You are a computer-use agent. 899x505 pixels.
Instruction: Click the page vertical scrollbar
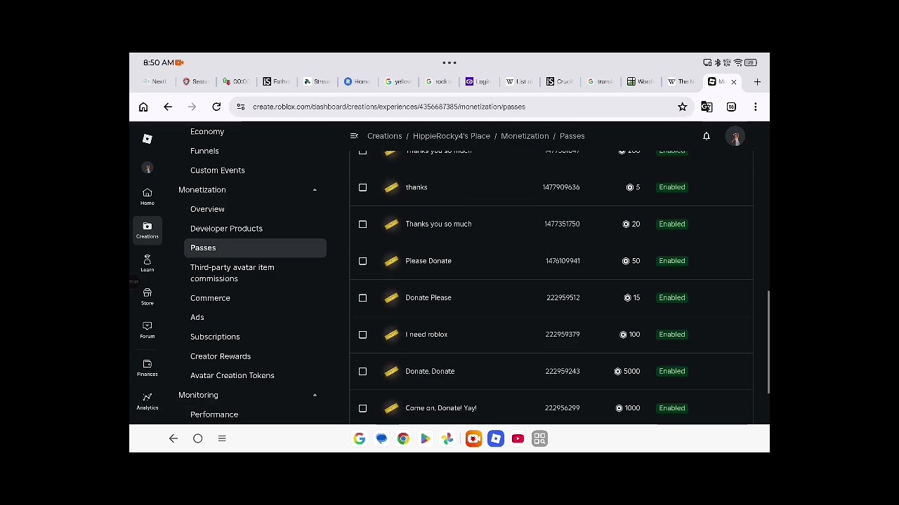(x=767, y=342)
